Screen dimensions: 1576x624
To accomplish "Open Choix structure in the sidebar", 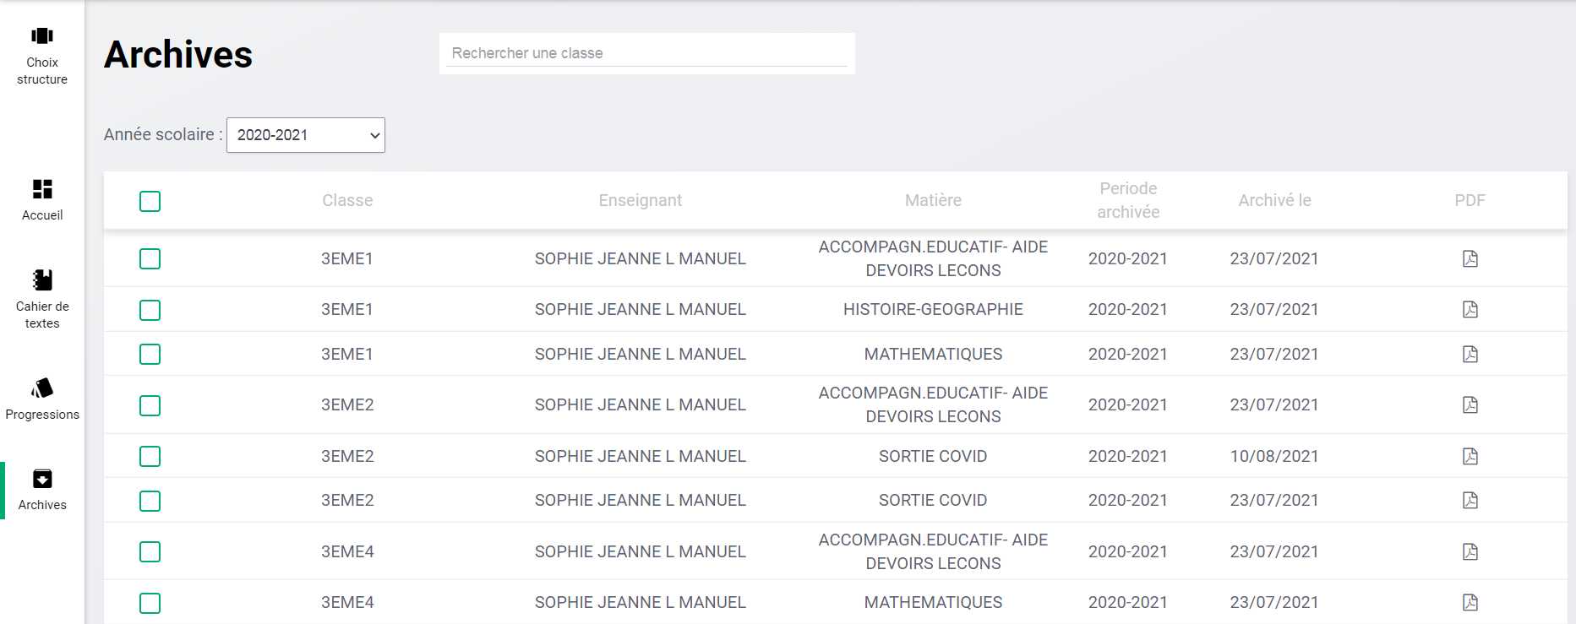I will pyautogui.click(x=42, y=56).
